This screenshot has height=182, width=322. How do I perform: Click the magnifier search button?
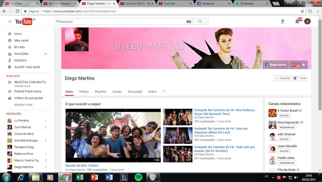(x=200, y=21)
